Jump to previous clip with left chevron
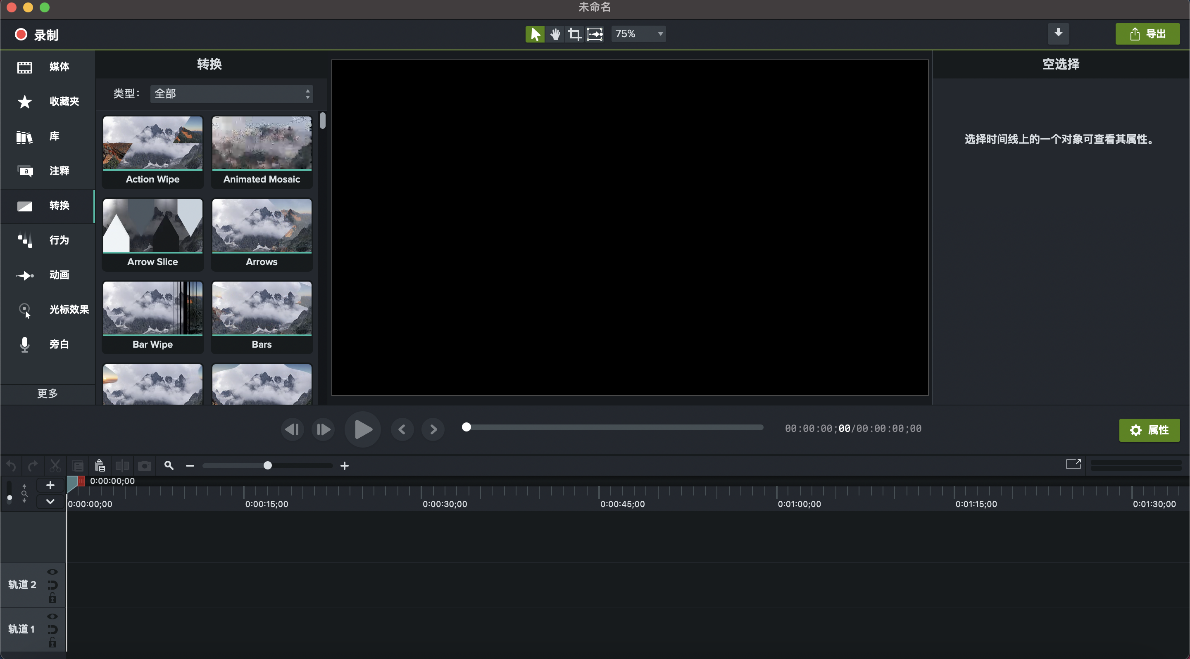This screenshot has width=1190, height=659. [x=402, y=430]
